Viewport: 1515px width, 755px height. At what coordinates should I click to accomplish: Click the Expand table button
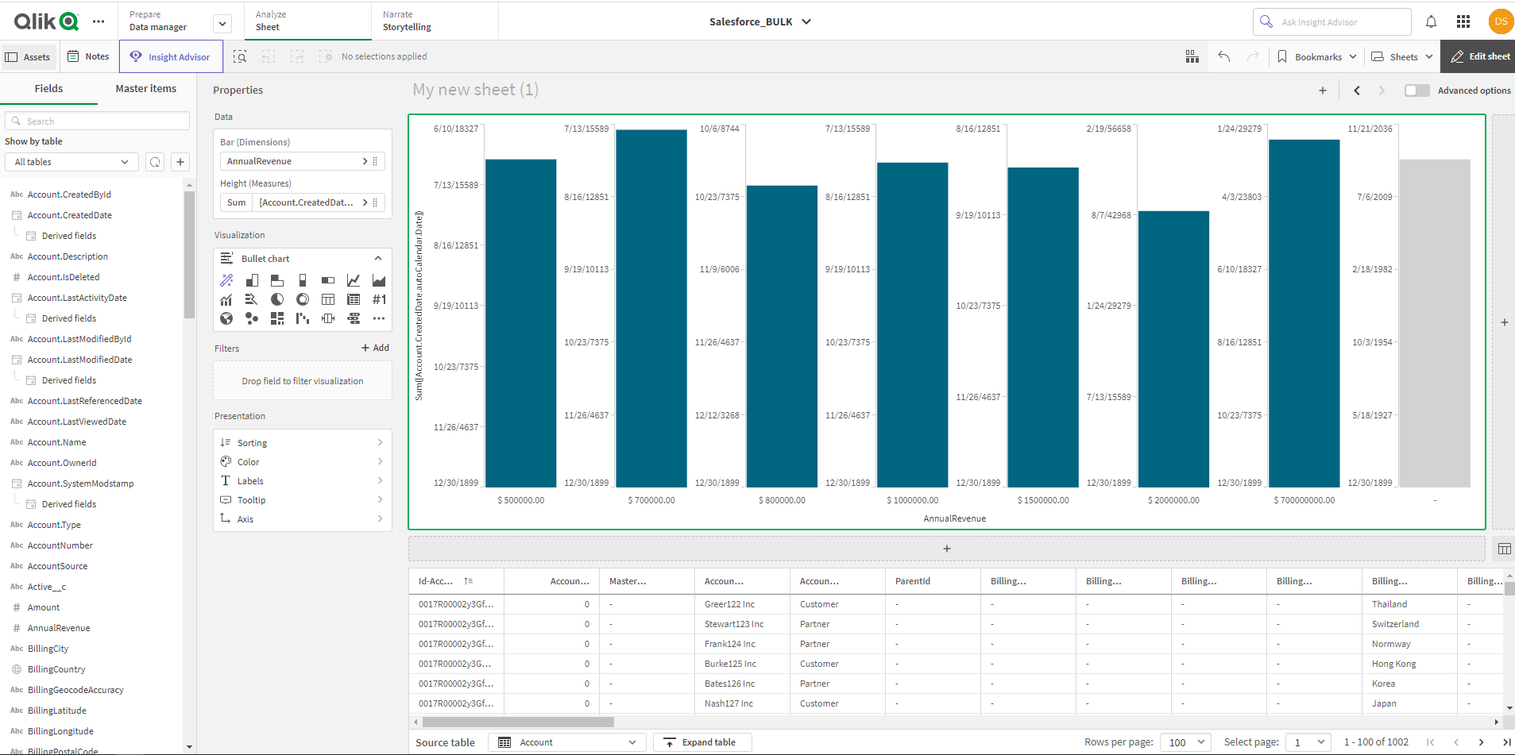702,742
